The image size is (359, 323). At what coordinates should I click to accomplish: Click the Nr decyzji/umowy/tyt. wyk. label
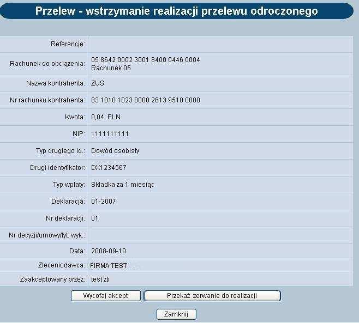(x=47, y=235)
